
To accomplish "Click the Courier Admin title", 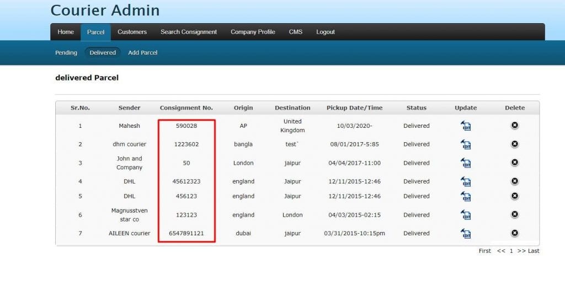I will [x=105, y=10].
